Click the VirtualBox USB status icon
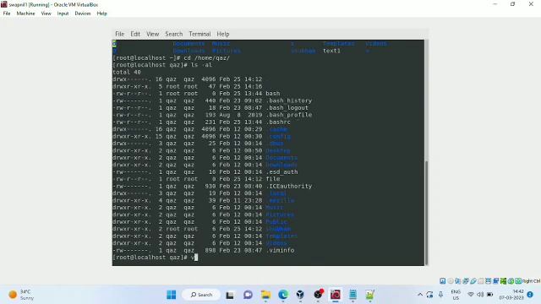The width and height of the screenshot is (541, 304). pos(473,281)
